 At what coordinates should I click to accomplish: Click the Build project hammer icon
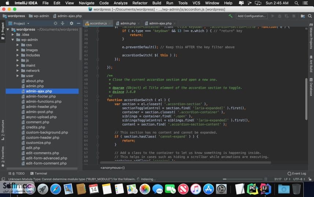(x=231, y=16)
